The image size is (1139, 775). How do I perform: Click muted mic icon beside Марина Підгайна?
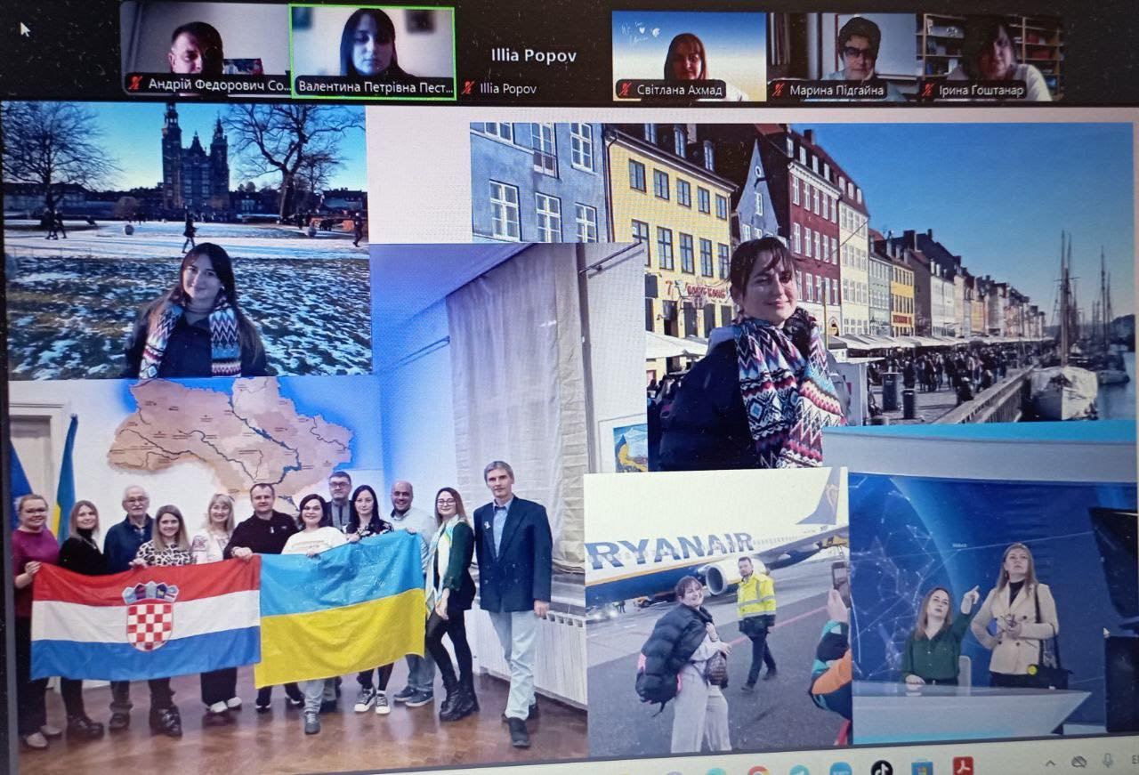779,89
